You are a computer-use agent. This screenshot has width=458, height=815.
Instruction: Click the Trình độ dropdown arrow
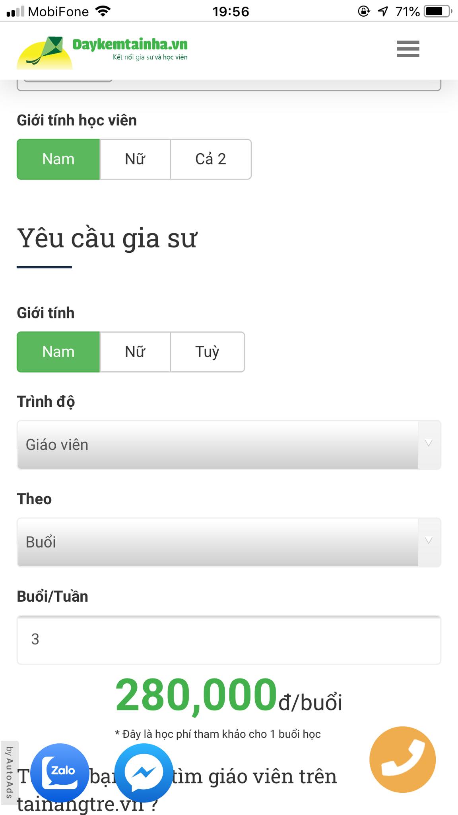(429, 443)
